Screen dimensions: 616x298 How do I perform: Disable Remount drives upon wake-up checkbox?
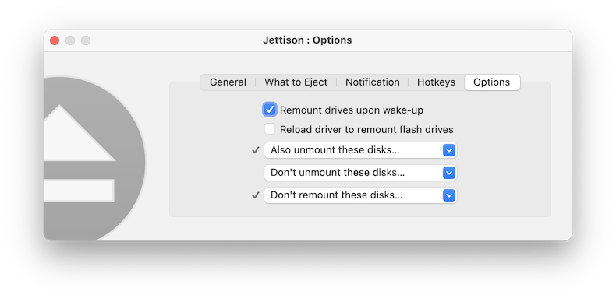click(x=270, y=110)
